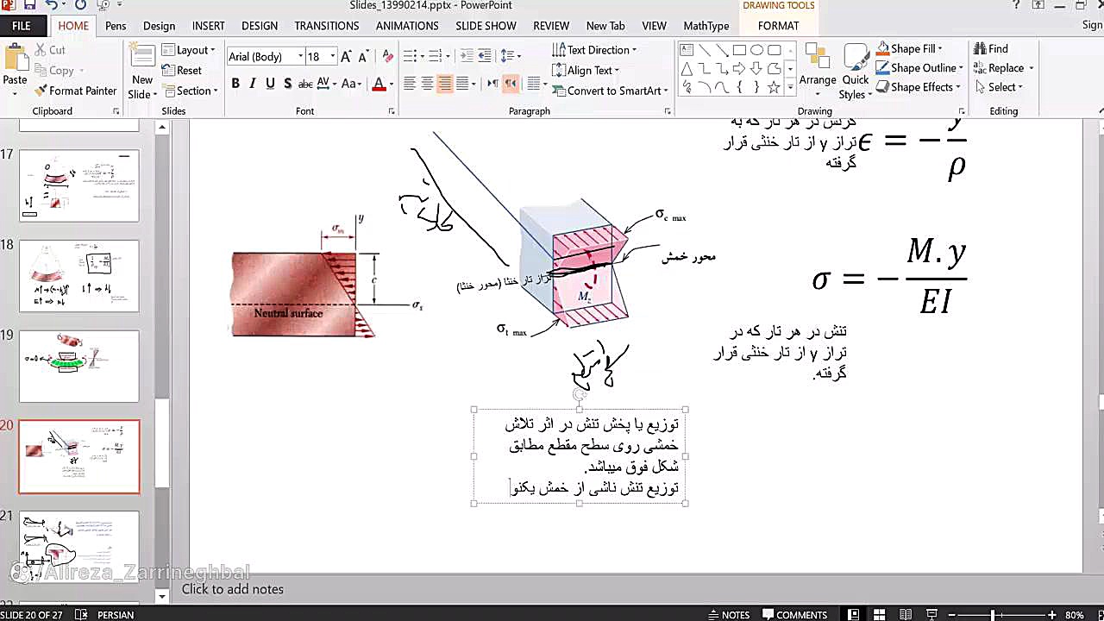Toggle underline formatting
Image resolution: width=1104 pixels, height=621 pixels.
point(270,84)
